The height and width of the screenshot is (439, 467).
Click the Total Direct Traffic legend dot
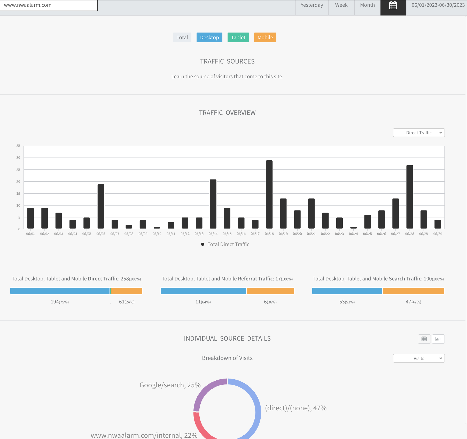pos(203,244)
